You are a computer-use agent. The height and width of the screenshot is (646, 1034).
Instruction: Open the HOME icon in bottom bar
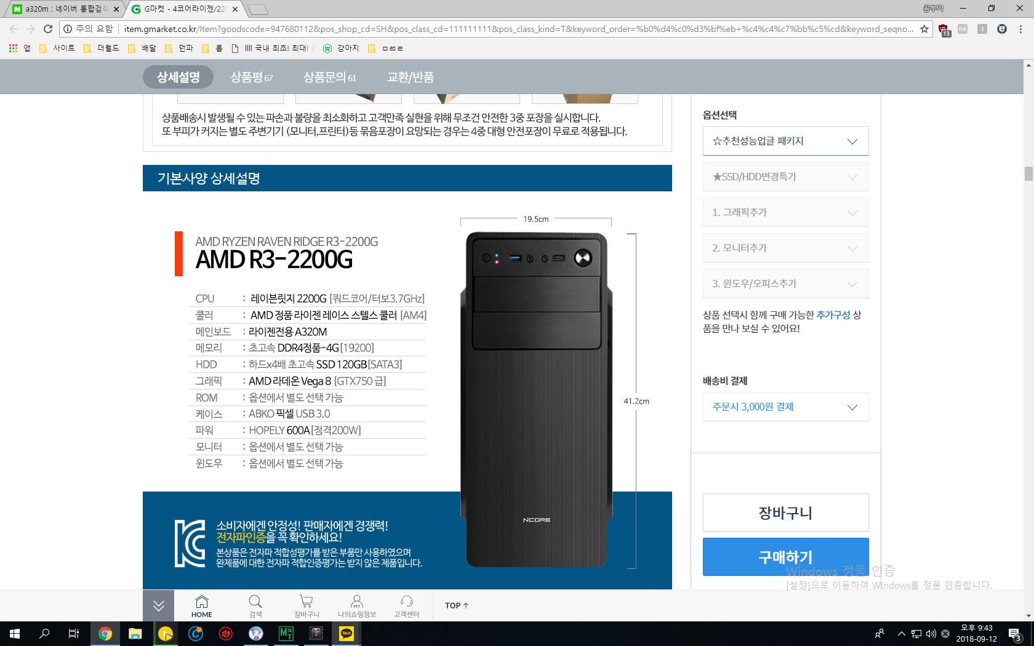202,605
